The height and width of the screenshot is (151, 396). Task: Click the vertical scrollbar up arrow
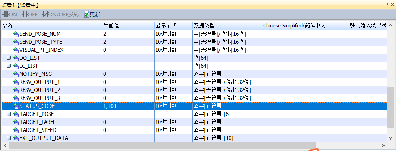(390, 25)
